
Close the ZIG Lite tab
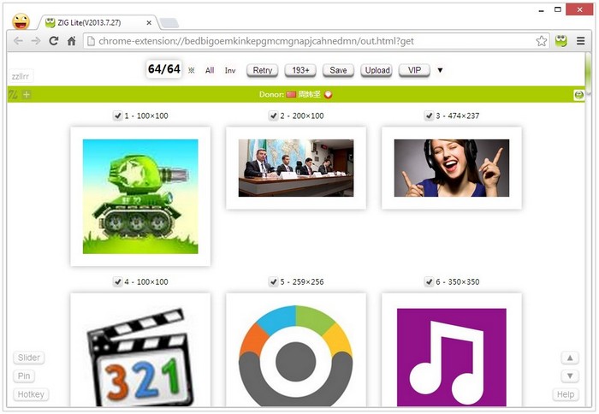[149, 23]
